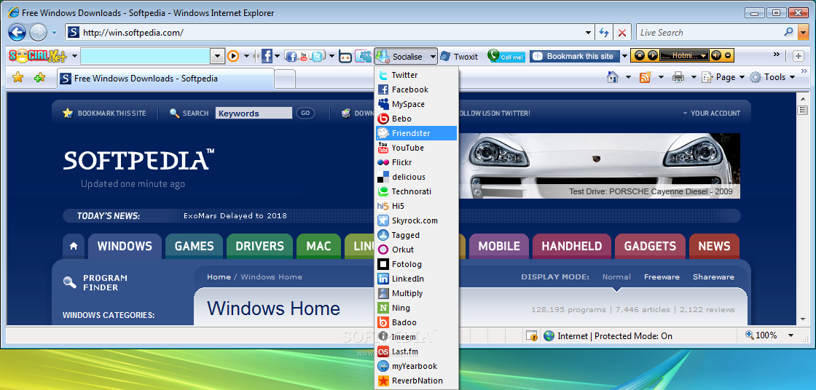Screen dimensions: 816x390
Task: Click the IE Forward navigation button
Action: pos(38,32)
